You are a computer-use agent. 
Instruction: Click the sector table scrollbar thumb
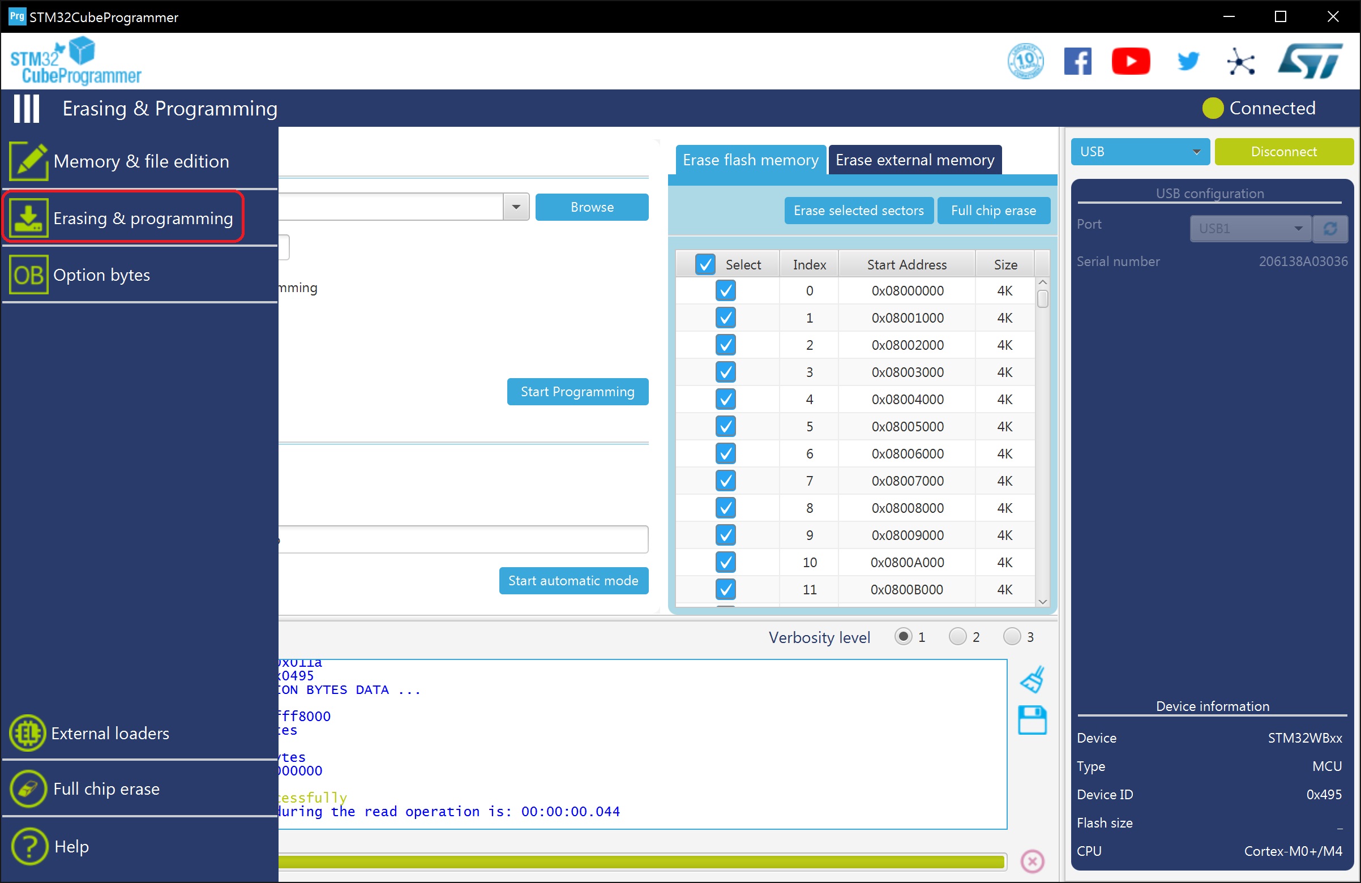pyautogui.click(x=1042, y=299)
